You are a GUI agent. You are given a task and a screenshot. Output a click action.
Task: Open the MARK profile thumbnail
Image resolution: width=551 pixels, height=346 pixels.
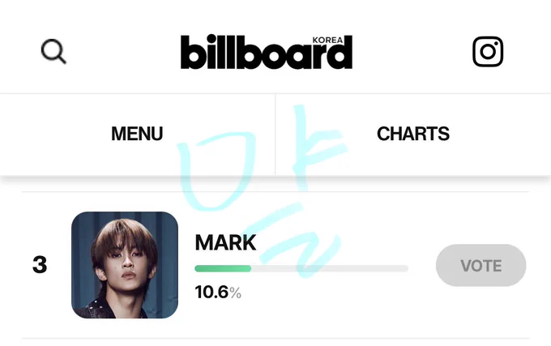[x=125, y=265]
